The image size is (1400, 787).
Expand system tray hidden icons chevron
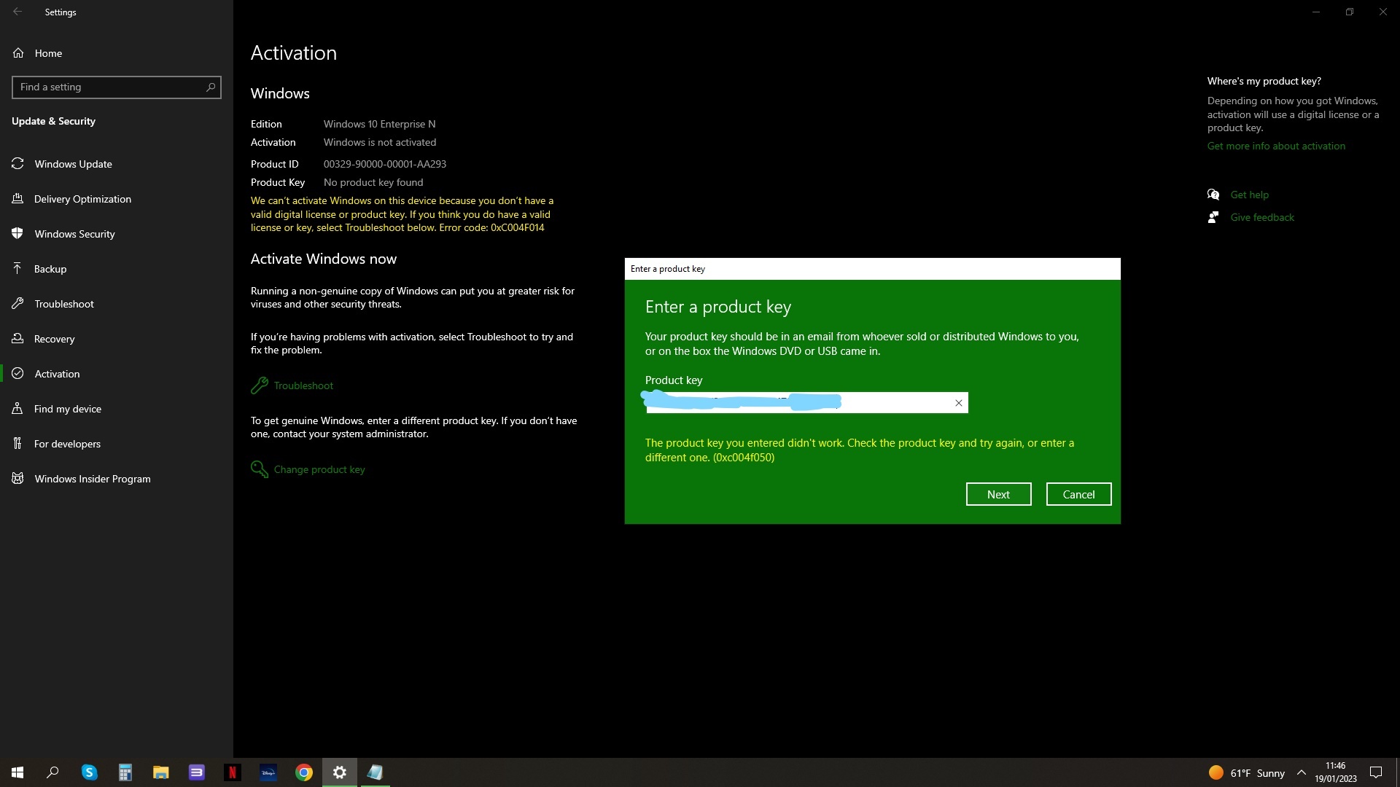(1301, 772)
